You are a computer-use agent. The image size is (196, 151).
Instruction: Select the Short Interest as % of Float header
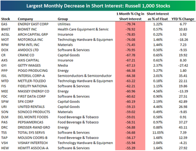coord(158,16)
